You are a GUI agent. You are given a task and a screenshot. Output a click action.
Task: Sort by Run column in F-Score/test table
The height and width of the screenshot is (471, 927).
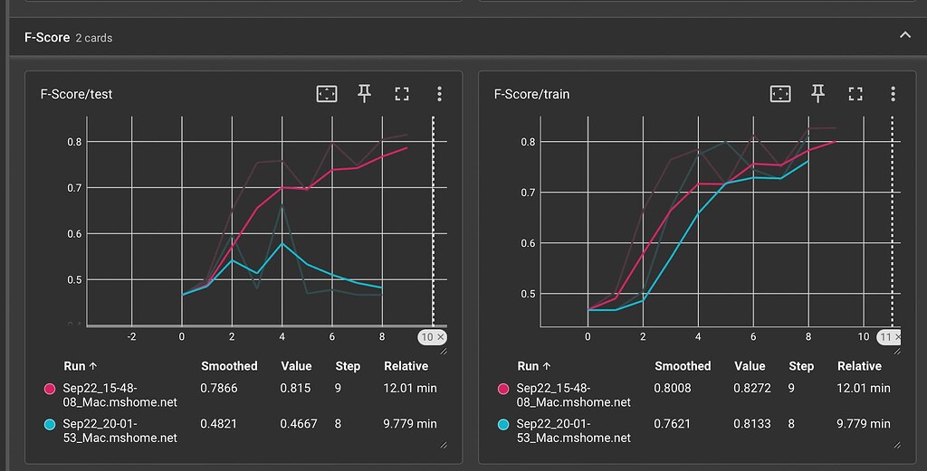click(x=80, y=366)
